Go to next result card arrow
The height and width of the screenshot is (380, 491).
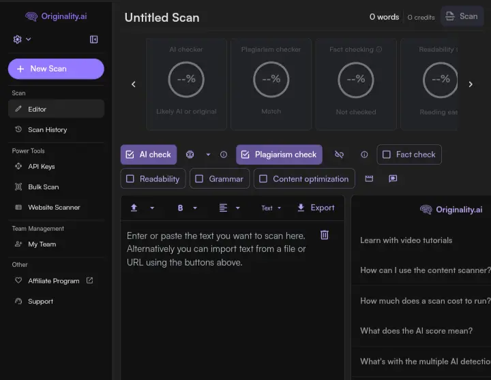click(x=471, y=84)
